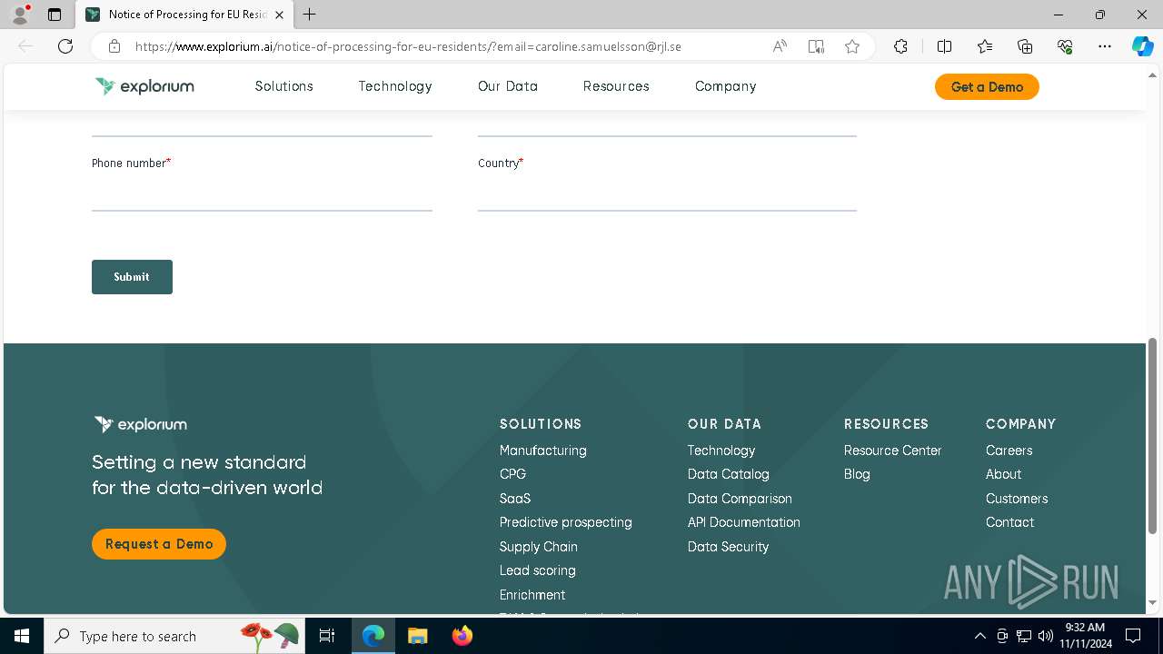
Task: Open the Resources navigation menu
Action: click(616, 86)
